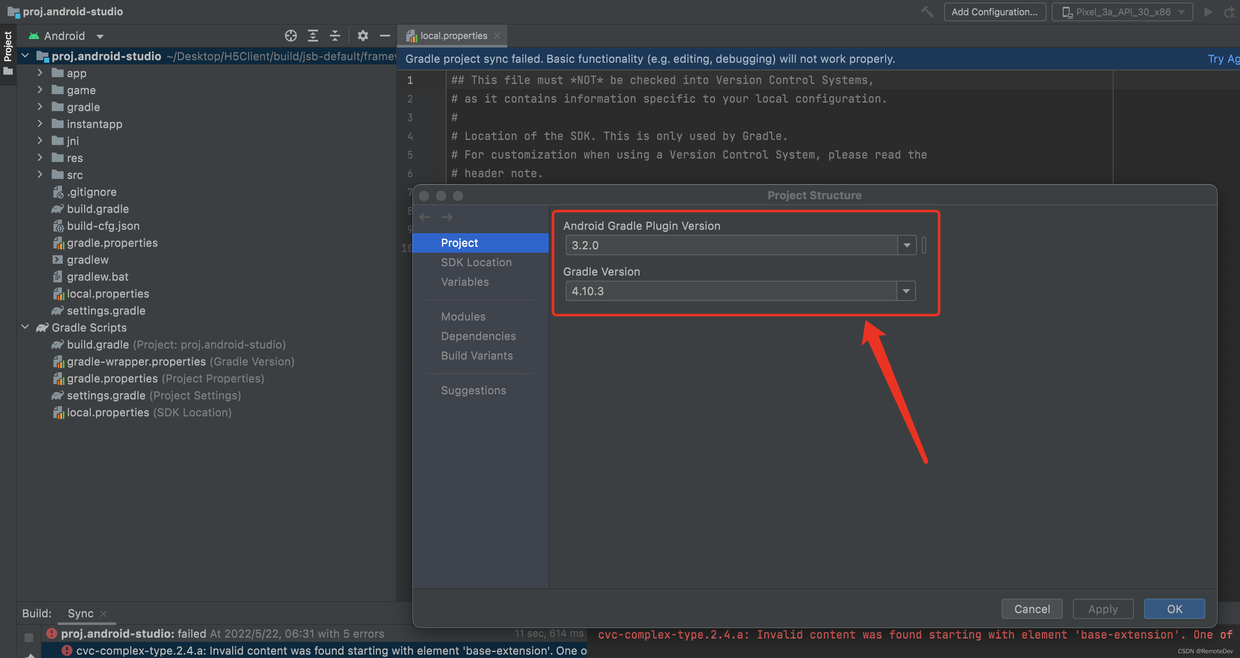Collapse the proj.android-studio root node
This screenshot has height=658, width=1240.
click(x=25, y=56)
